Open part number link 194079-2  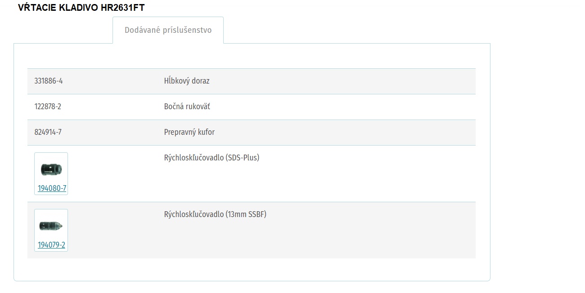pos(51,245)
